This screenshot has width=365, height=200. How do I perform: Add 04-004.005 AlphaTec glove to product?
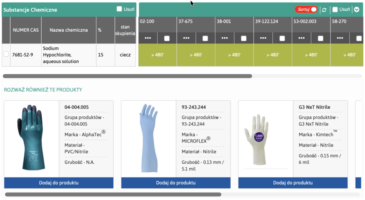(x=59, y=183)
